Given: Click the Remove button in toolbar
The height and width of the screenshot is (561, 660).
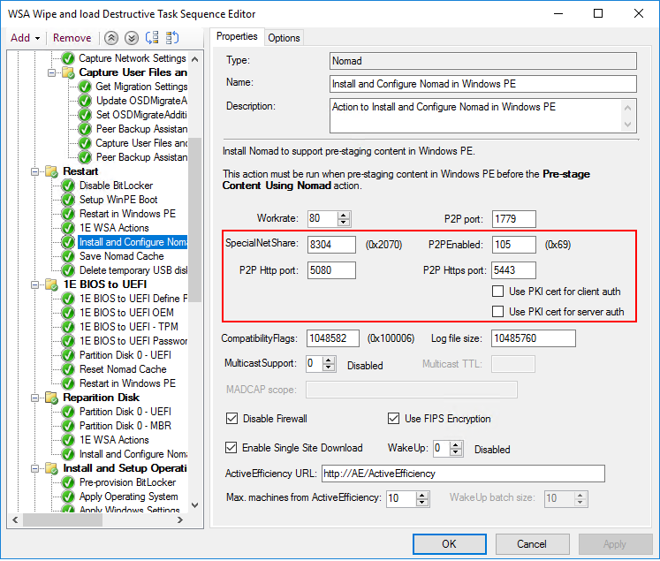Looking at the screenshot, I should [72, 38].
